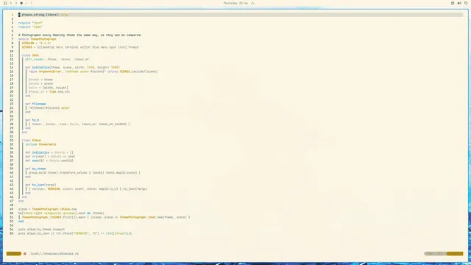Click the SCENES.first(3).each line
The width and height of the screenshot is (471, 265).
point(106,217)
